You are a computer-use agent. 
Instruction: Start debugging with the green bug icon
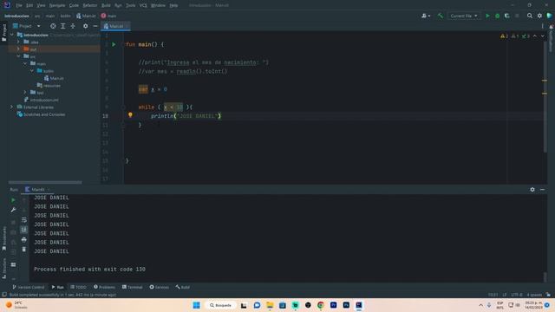tap(497, 16)
